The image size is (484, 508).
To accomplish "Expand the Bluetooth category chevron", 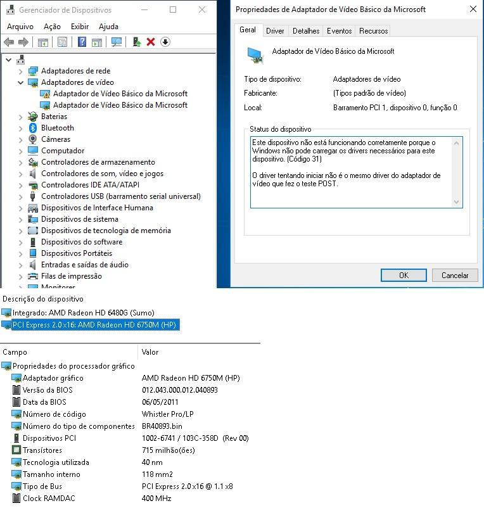I will point(20,129).
